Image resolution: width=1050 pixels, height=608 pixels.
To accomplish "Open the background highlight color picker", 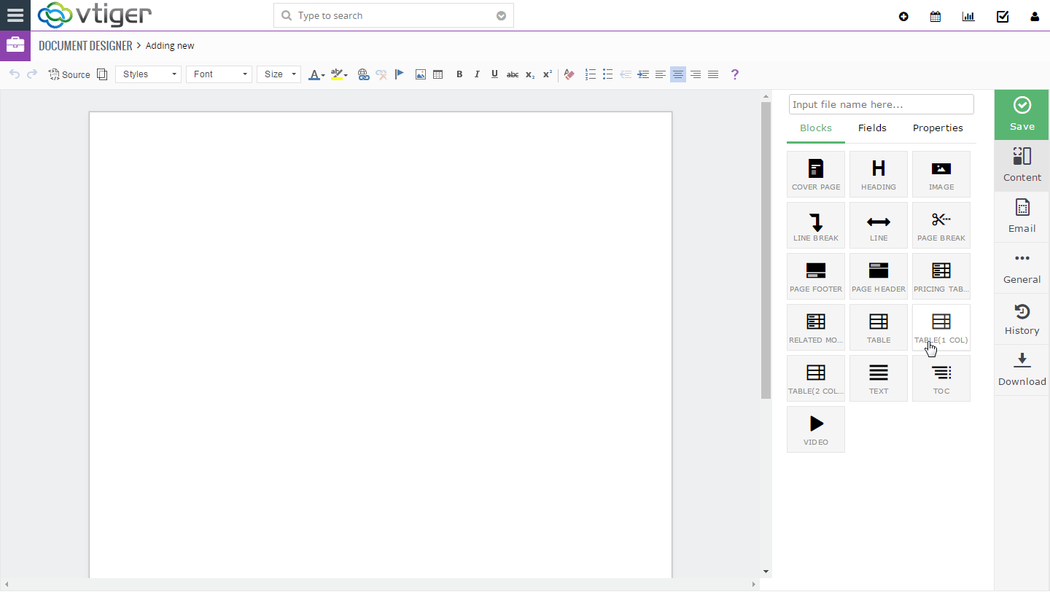I will pos(339,74).
